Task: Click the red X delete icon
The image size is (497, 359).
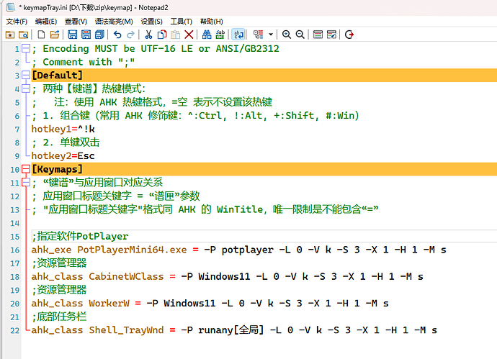Action: [189, 35]
